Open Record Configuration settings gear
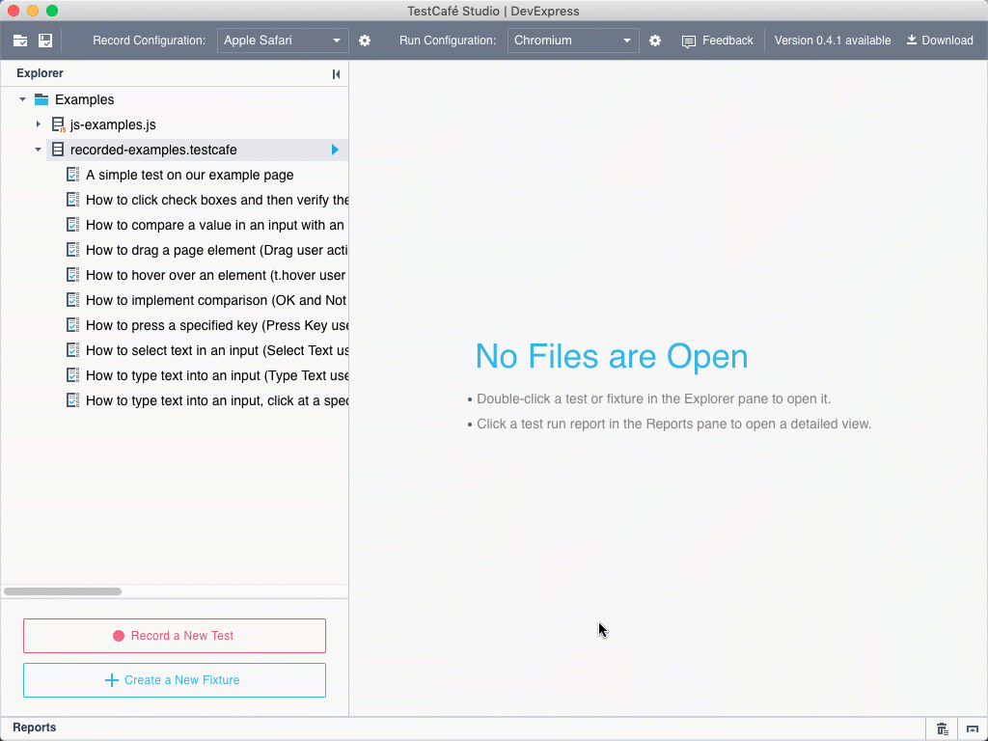The image size is (988, 741). tap(365, 41)
